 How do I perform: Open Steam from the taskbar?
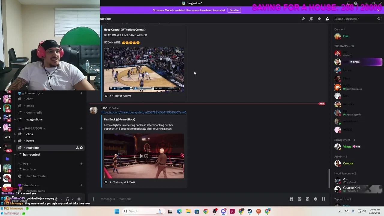point(250,211)
